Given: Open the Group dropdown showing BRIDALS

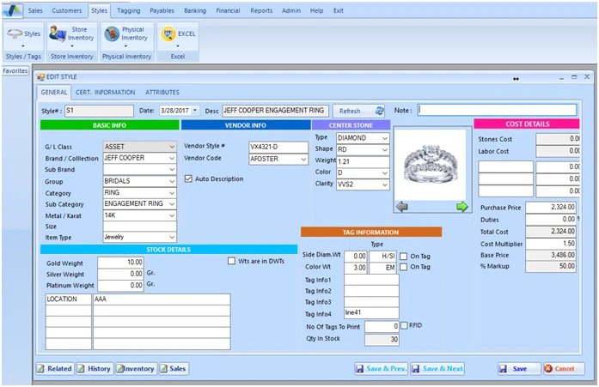Looking at the screenshot, I should [x=172, y=181].
